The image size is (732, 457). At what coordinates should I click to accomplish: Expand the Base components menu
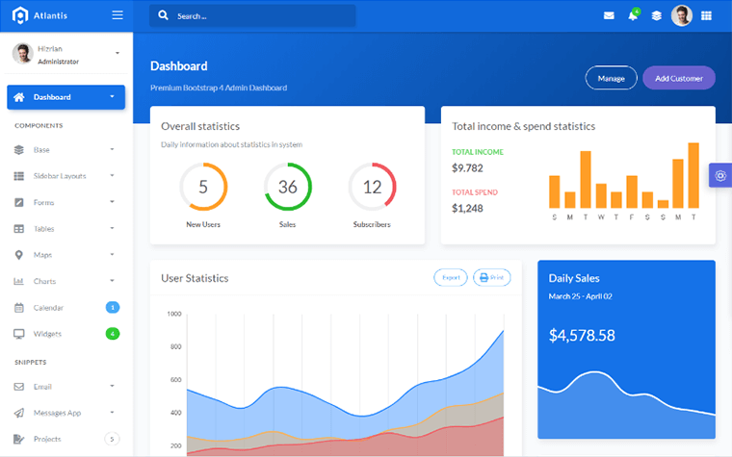pyautogui.click(x=65, y=150)
